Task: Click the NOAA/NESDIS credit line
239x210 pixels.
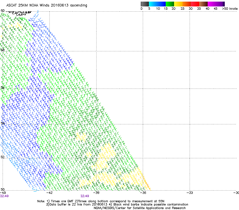Action: [x=140, y=208]
